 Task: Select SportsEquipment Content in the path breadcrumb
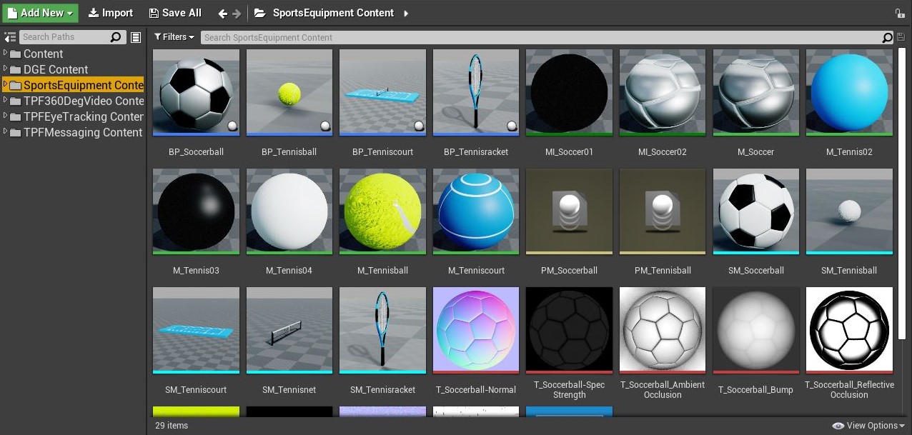pos(333,13)
